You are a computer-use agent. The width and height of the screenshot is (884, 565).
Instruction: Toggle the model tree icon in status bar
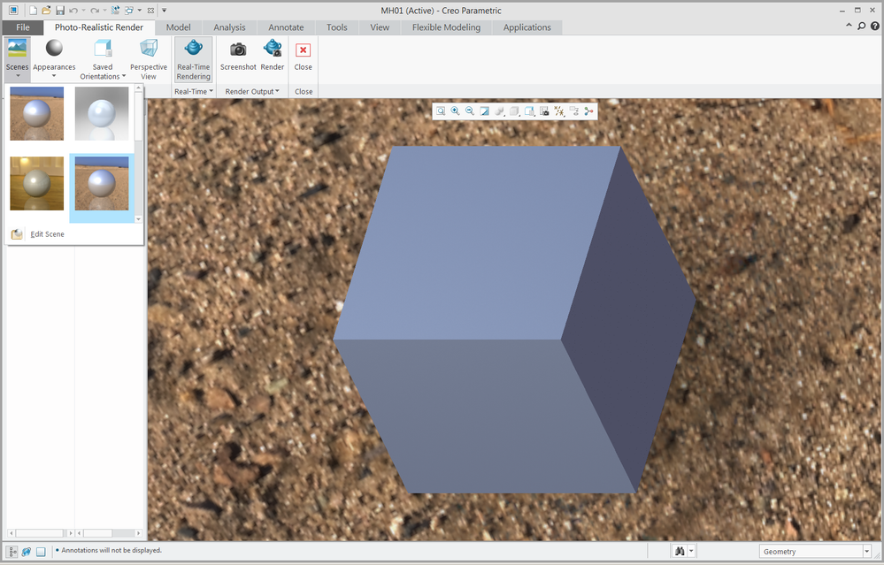point(12,552)
